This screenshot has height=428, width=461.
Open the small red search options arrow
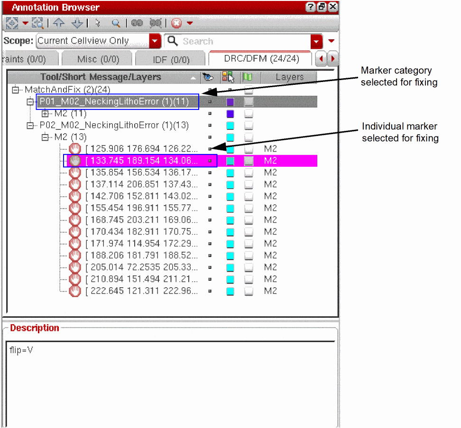pyautogui.click(x=332, y=41)
